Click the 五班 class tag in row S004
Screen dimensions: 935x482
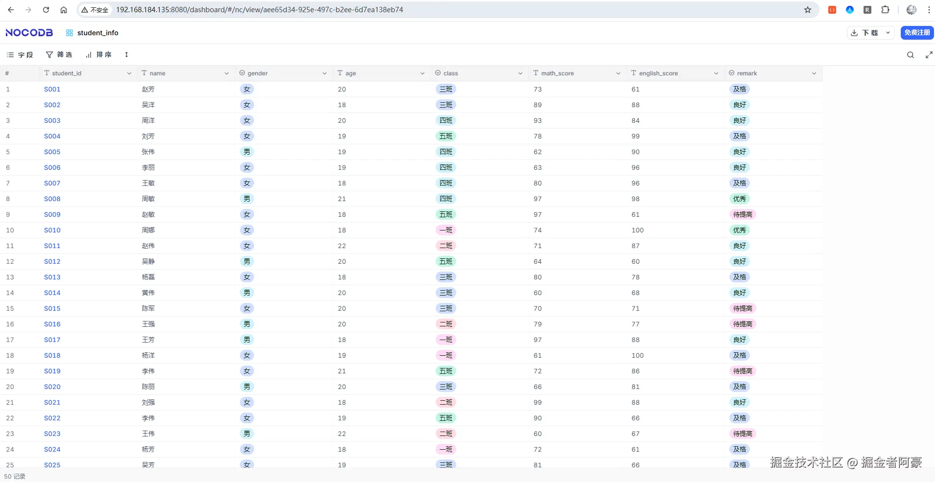pos(446,136)
